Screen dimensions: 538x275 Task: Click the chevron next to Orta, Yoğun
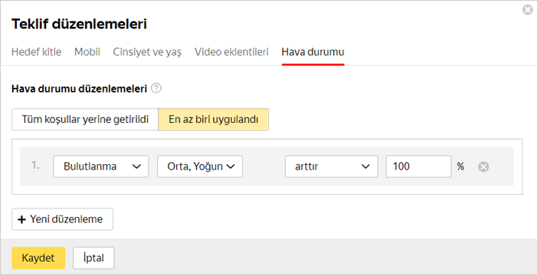tap(230, 167)
